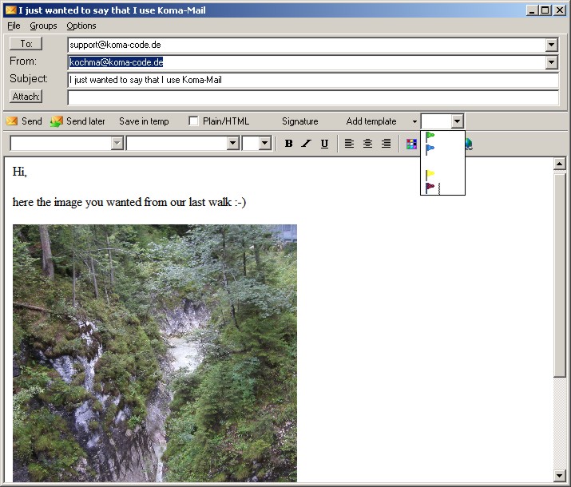Click the 'Hi,' line in body

(20, 171)
